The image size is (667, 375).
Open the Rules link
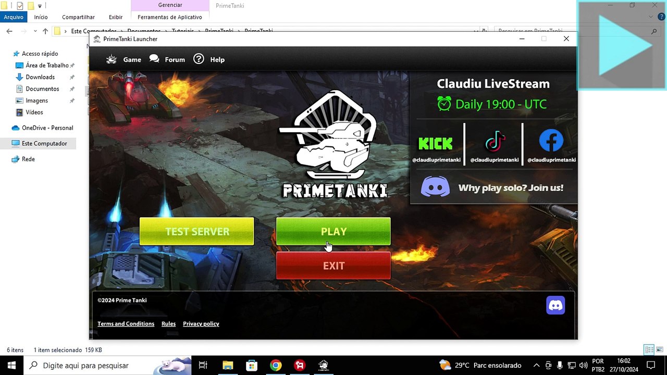tap(168, 323)
